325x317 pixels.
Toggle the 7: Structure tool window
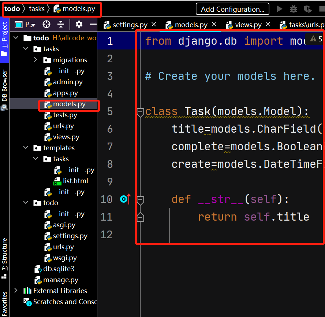[x=4, y=258]
